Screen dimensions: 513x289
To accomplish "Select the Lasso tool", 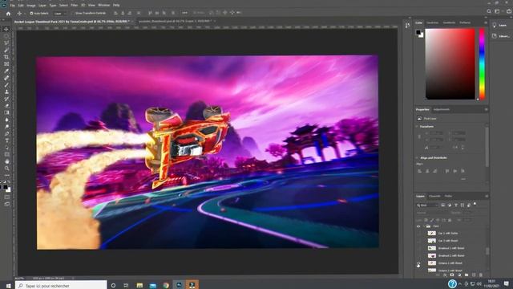I will pyautogui.click(x=6, y=43).
